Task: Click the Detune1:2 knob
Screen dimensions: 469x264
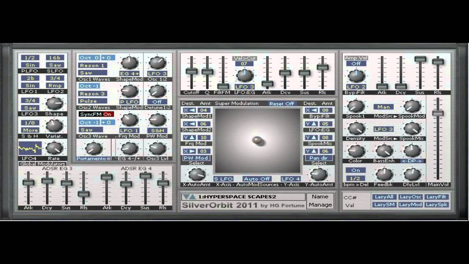Action: pos(157,91)
